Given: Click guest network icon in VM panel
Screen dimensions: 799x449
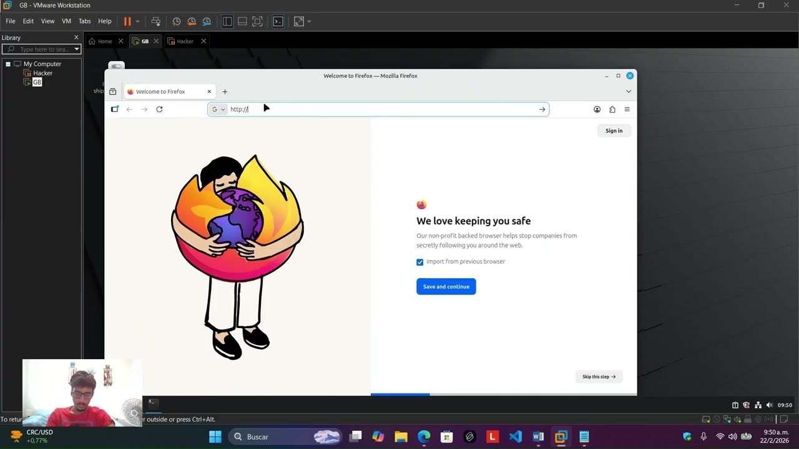Looking at the screenshot, I should tap(758, 405).
